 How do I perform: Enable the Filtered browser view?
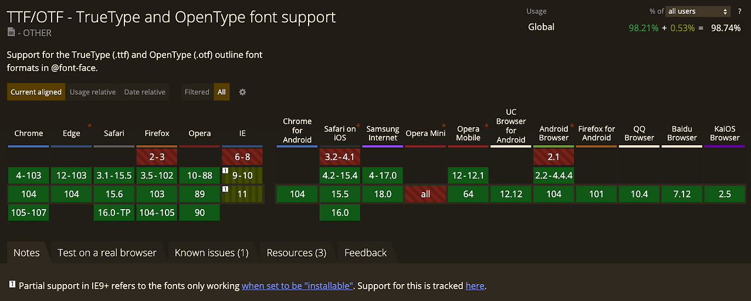(197, 92)
